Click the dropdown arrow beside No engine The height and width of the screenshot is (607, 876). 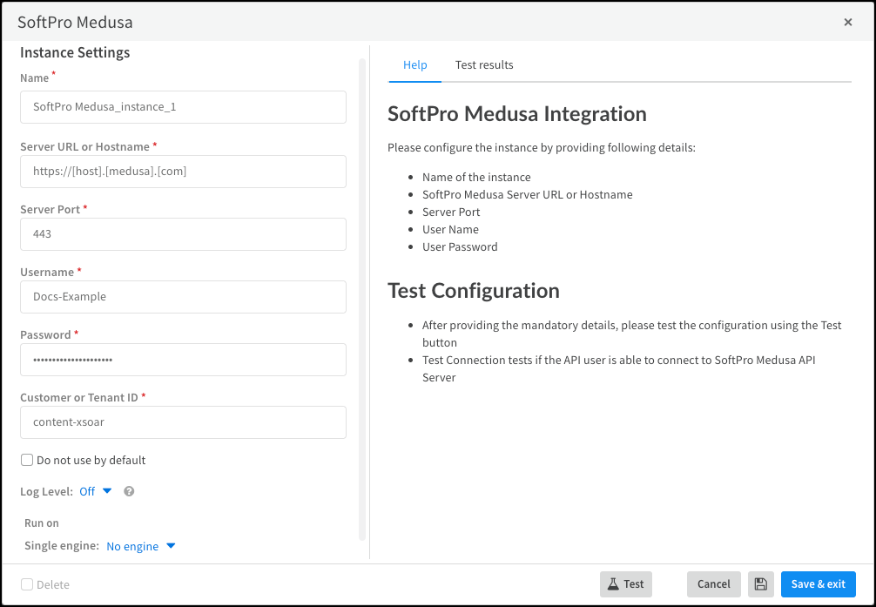171,546
